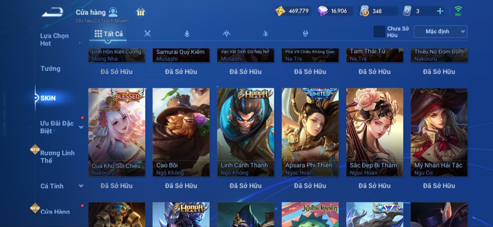The height and width of the screenshot is (227, 493).
Task: Add more tickets with the plus icon
Action: [440, 11]
